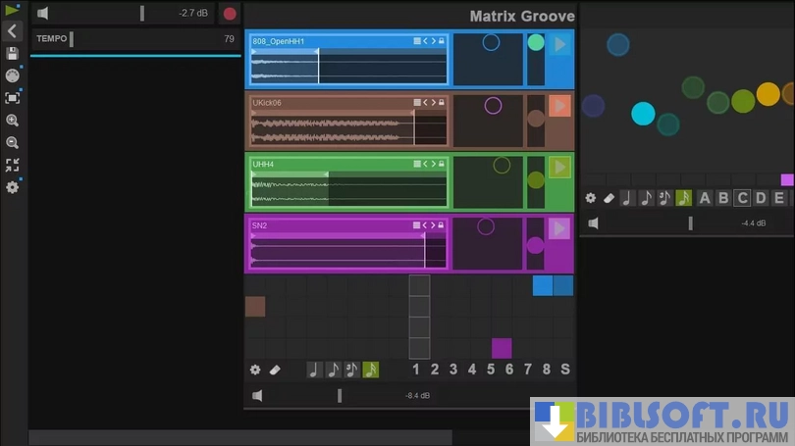Go to the next sample on UKick06 track
795x446 pixels.
pyautogui.click(x=433, y=103)
